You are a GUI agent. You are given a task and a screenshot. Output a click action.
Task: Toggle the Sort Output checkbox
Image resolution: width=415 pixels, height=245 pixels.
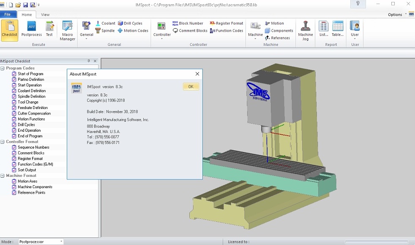click(x=14, y=170)
